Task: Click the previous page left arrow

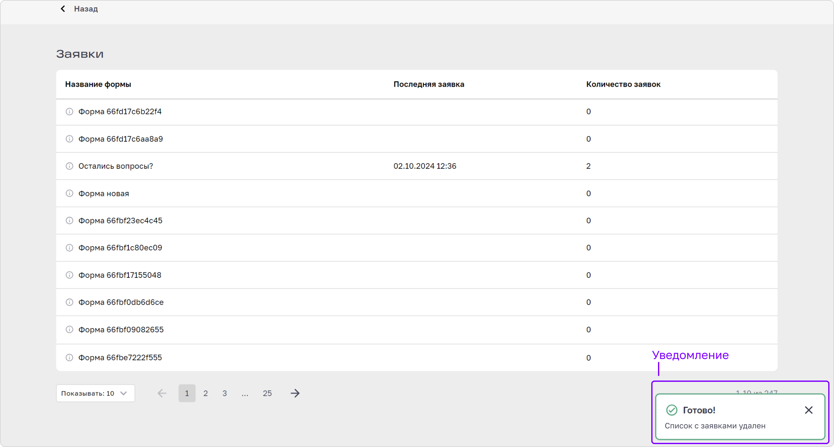Action: 162,393
